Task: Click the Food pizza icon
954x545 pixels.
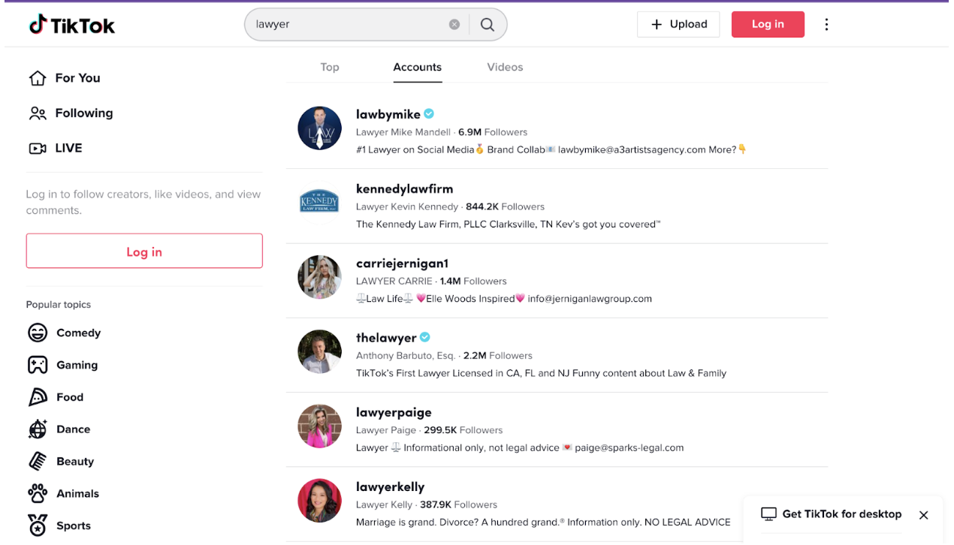Action: coord(38,397)
